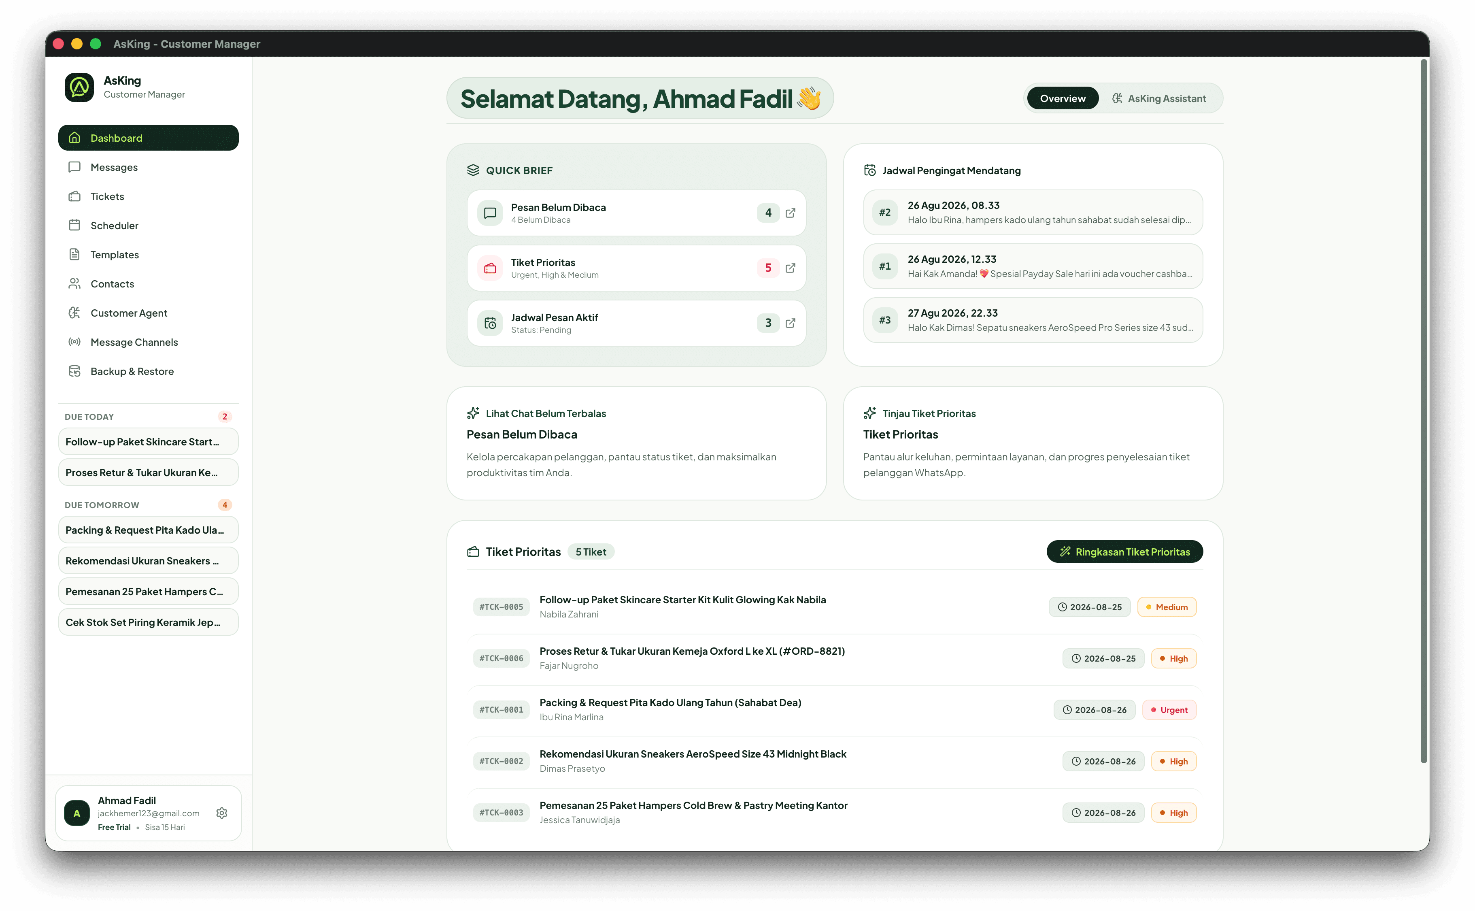Open due-tomorrow item Cek Stok Set Piring
Screen dimensions: 1475x911
(x=148, y=622)
